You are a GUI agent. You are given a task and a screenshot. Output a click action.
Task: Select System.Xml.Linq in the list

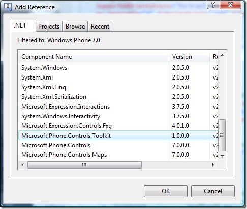118,87
